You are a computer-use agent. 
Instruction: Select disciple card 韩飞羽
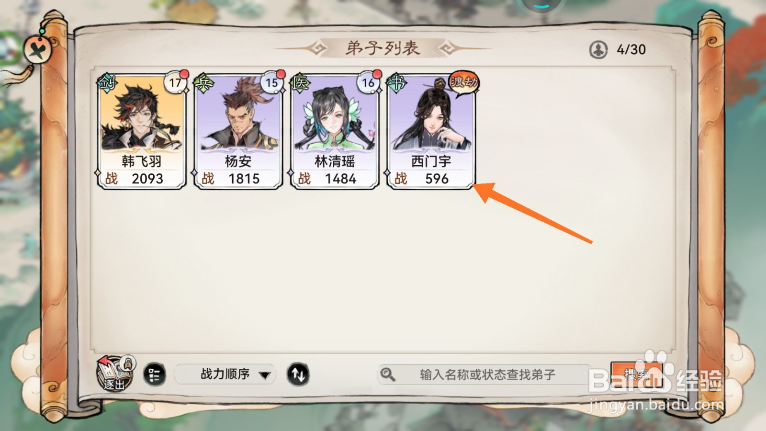click(x=141, y=131)
